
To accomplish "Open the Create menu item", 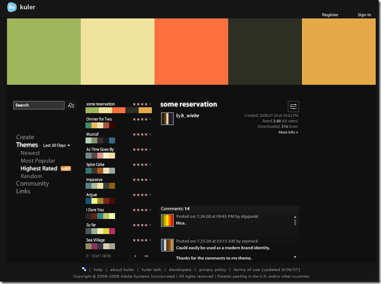I will (x=25, y=137).
